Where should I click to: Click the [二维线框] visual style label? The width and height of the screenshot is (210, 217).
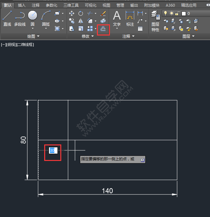(x=26, y=45)
